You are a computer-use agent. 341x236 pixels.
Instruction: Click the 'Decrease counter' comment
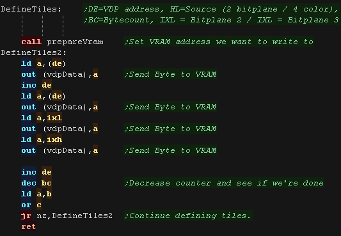[224, 183]
